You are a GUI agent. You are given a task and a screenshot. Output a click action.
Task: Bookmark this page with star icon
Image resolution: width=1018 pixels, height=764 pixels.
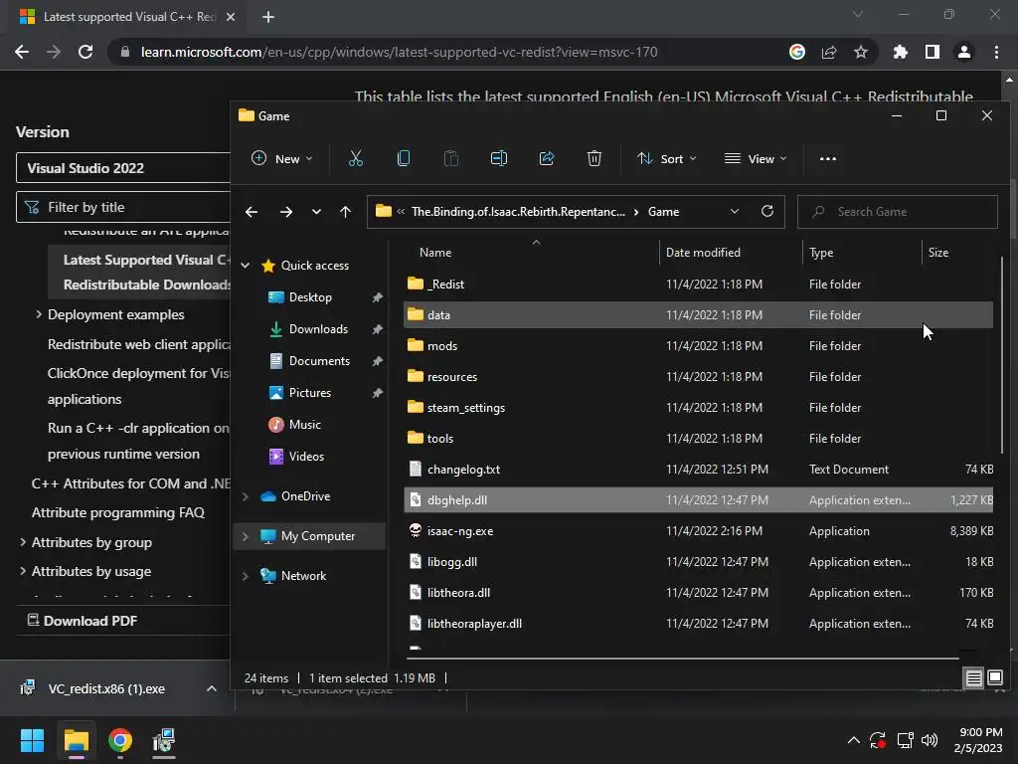[x=860, y=52]
